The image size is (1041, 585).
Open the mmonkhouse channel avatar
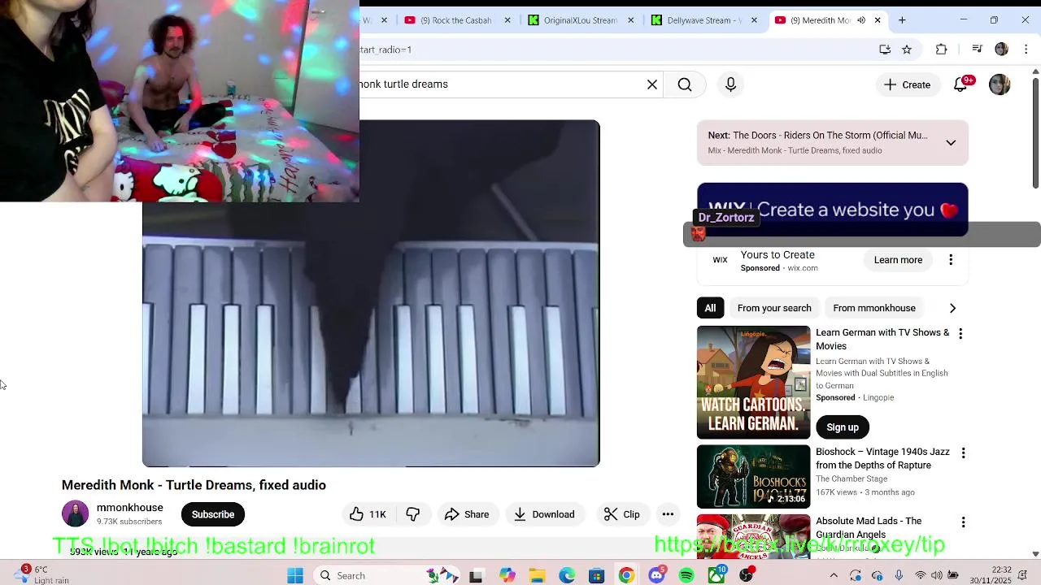[x=75, y=514]
